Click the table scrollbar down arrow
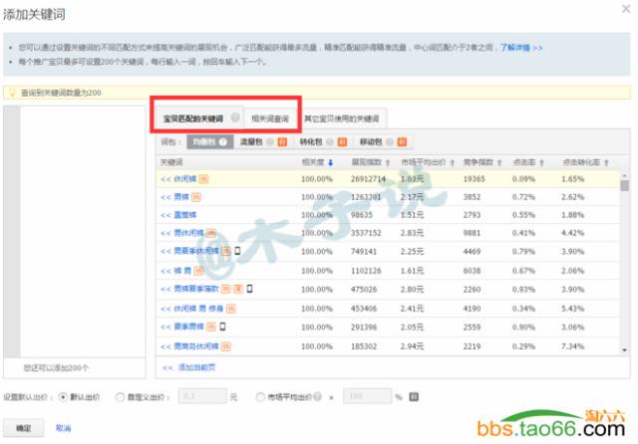 click(625, 350)
